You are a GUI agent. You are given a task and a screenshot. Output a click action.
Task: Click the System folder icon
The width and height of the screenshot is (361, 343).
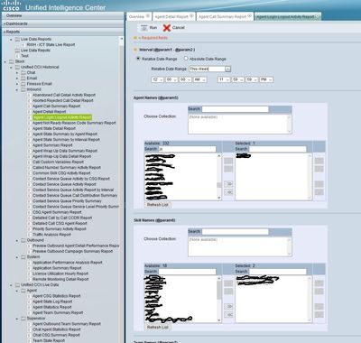tap(23, 257)
